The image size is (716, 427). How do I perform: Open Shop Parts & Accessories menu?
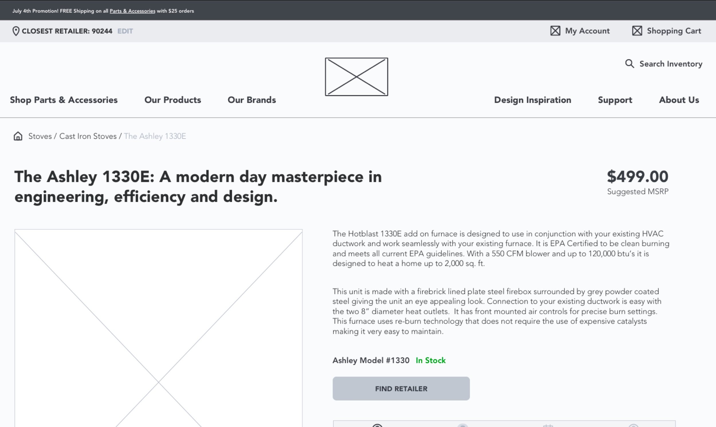tap(64, 100)
